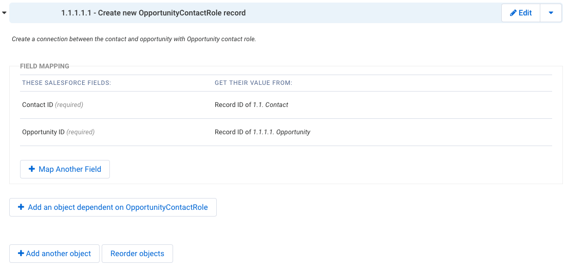Collapse the OpportunityContactRole section with the black triangle

point(4,13)
